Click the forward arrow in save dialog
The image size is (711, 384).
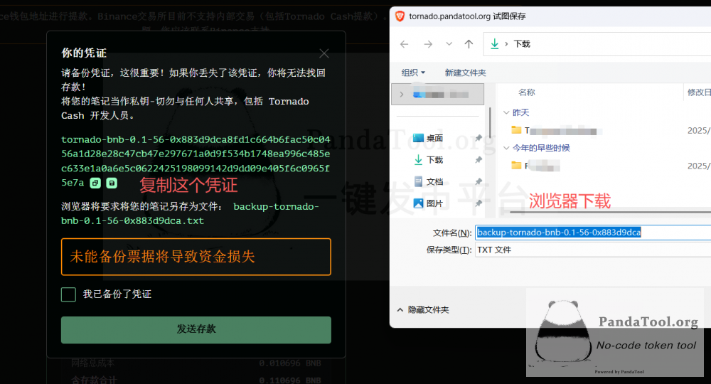coord(428,44)
